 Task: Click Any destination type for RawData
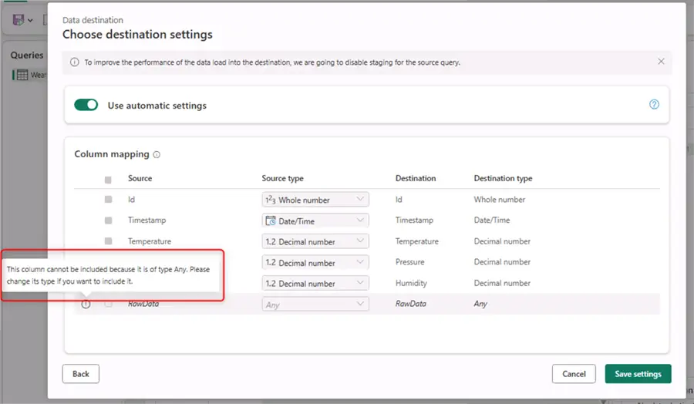pyautogui.click(x=480, y=304)
